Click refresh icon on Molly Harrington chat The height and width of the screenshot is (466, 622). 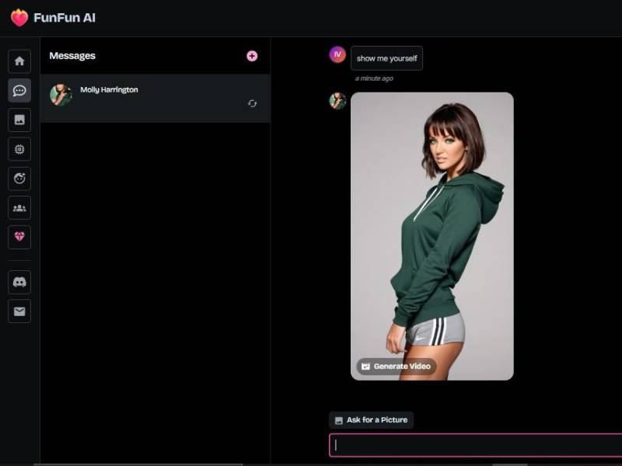pos(253,103)
